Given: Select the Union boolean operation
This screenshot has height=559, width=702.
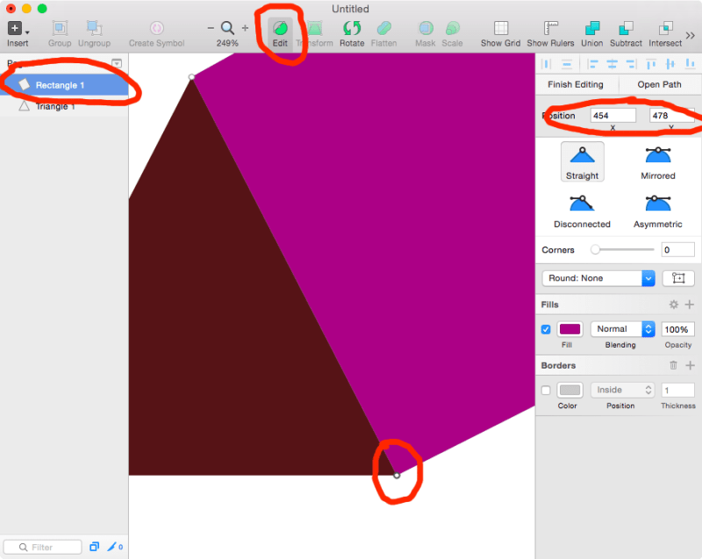Looking at the screenshot, I should point(591,27).
